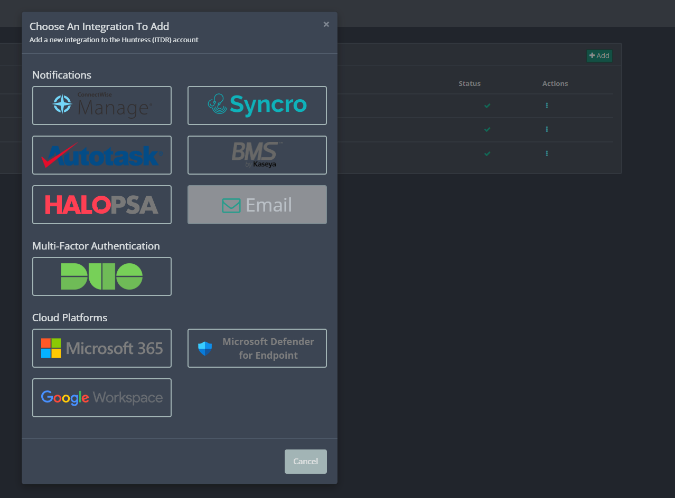This screenshot has width=675, height=498.
Task: Click the green Add button behind dialog
Action: click(599, 55)
